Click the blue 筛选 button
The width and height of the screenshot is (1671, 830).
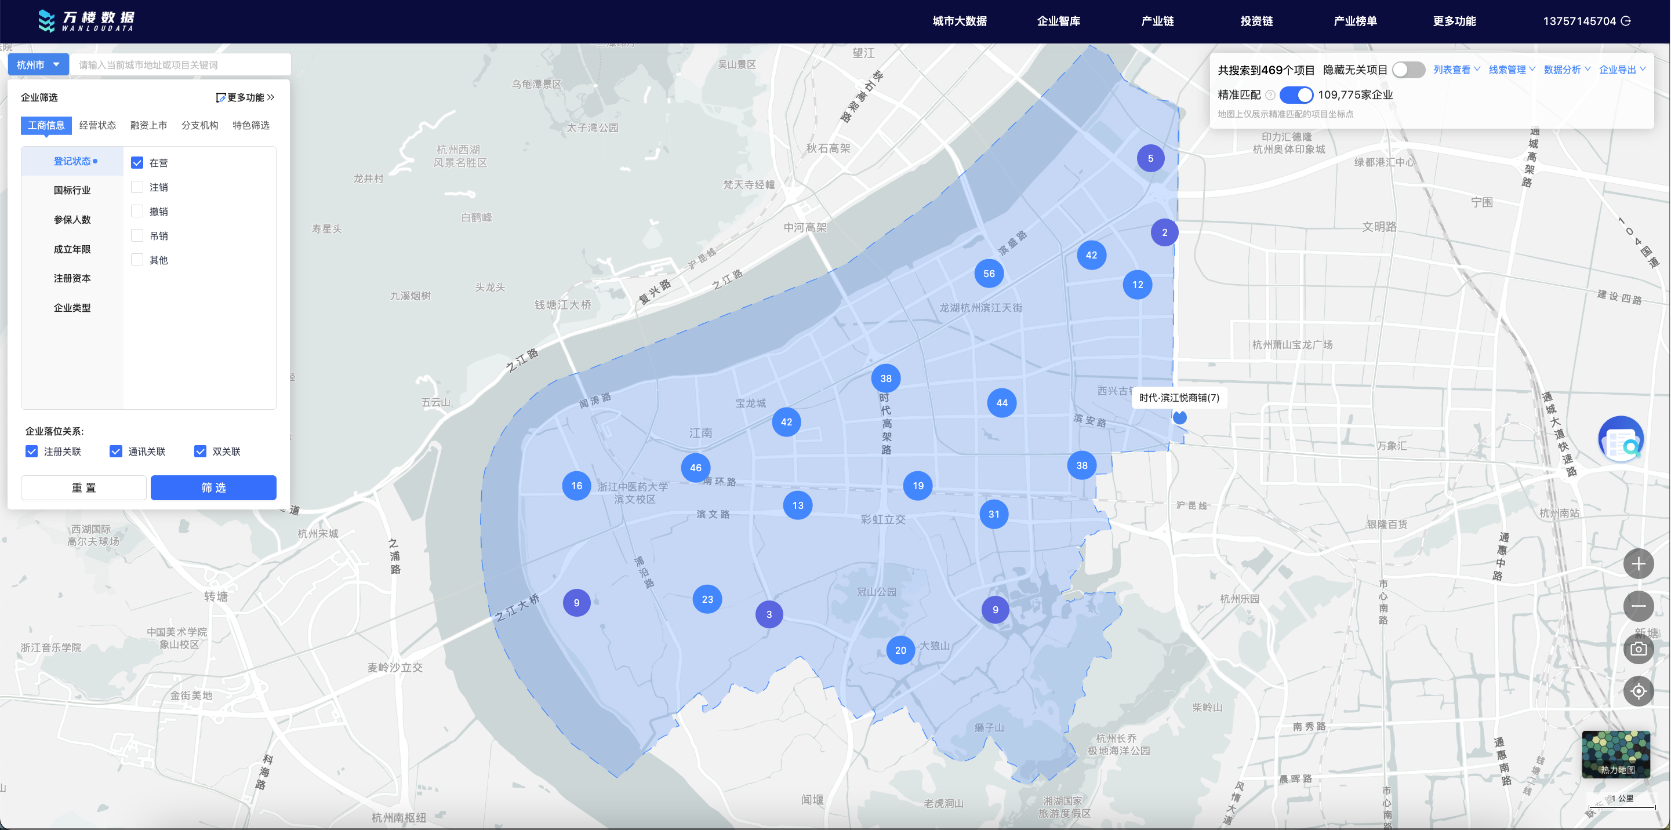point(213,487)
